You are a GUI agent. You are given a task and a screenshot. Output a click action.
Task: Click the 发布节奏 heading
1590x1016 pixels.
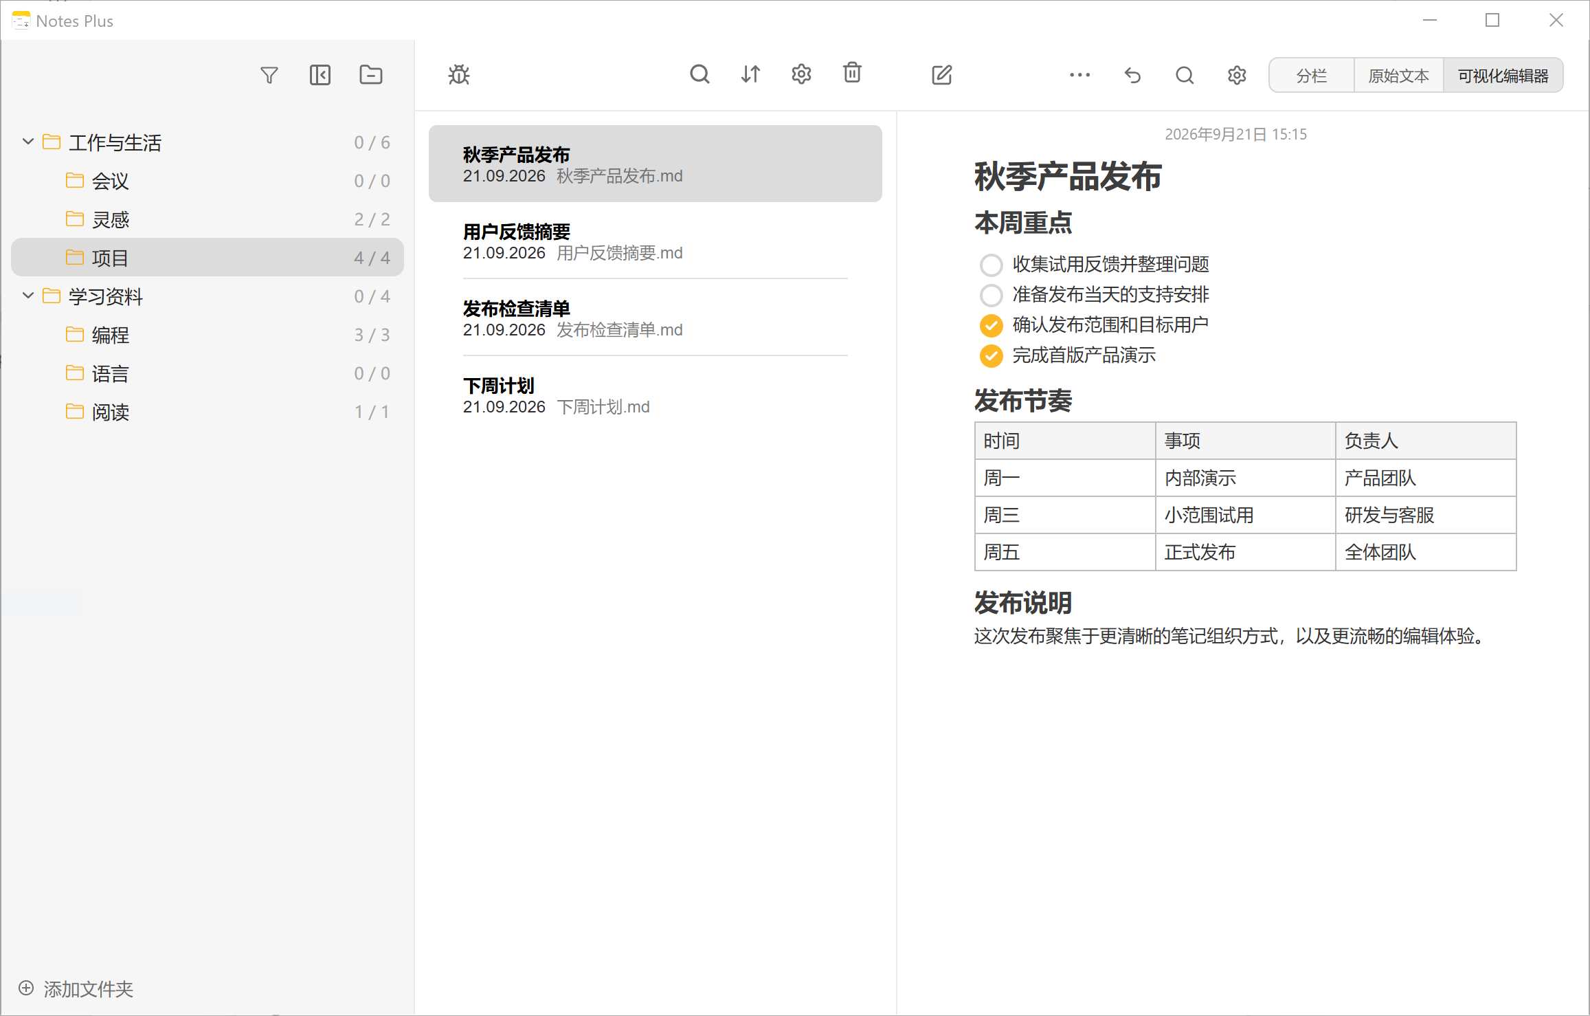(x=1023, y=401)
